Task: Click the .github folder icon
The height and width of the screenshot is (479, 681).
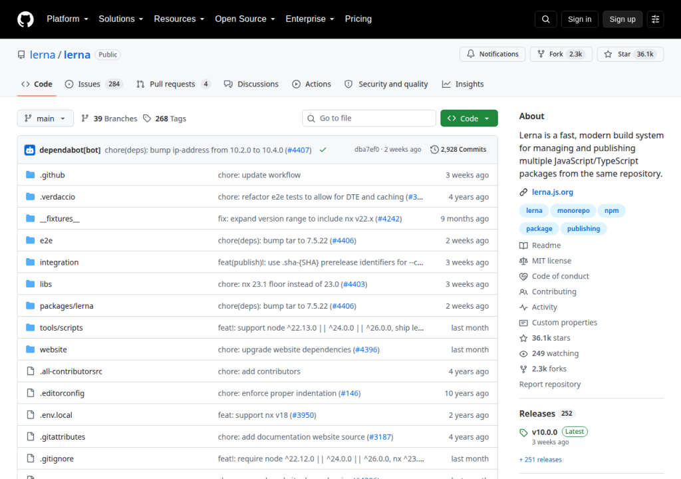Action: (x=30, y=175)
